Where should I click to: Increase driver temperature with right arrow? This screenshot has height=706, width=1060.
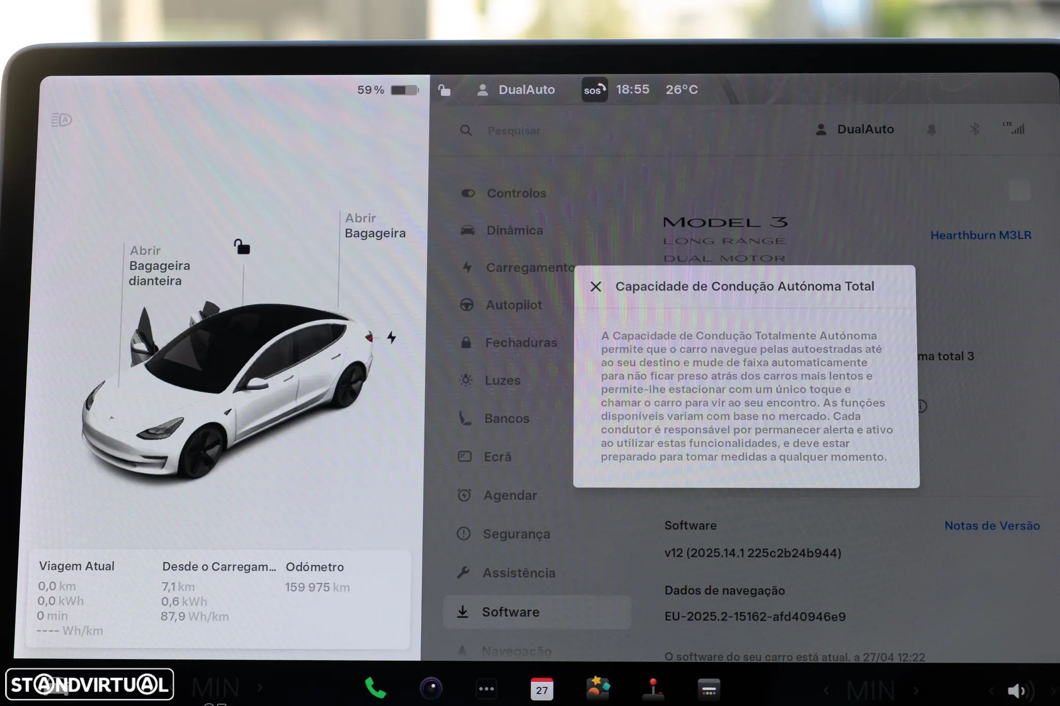click(x=260, y=688)
